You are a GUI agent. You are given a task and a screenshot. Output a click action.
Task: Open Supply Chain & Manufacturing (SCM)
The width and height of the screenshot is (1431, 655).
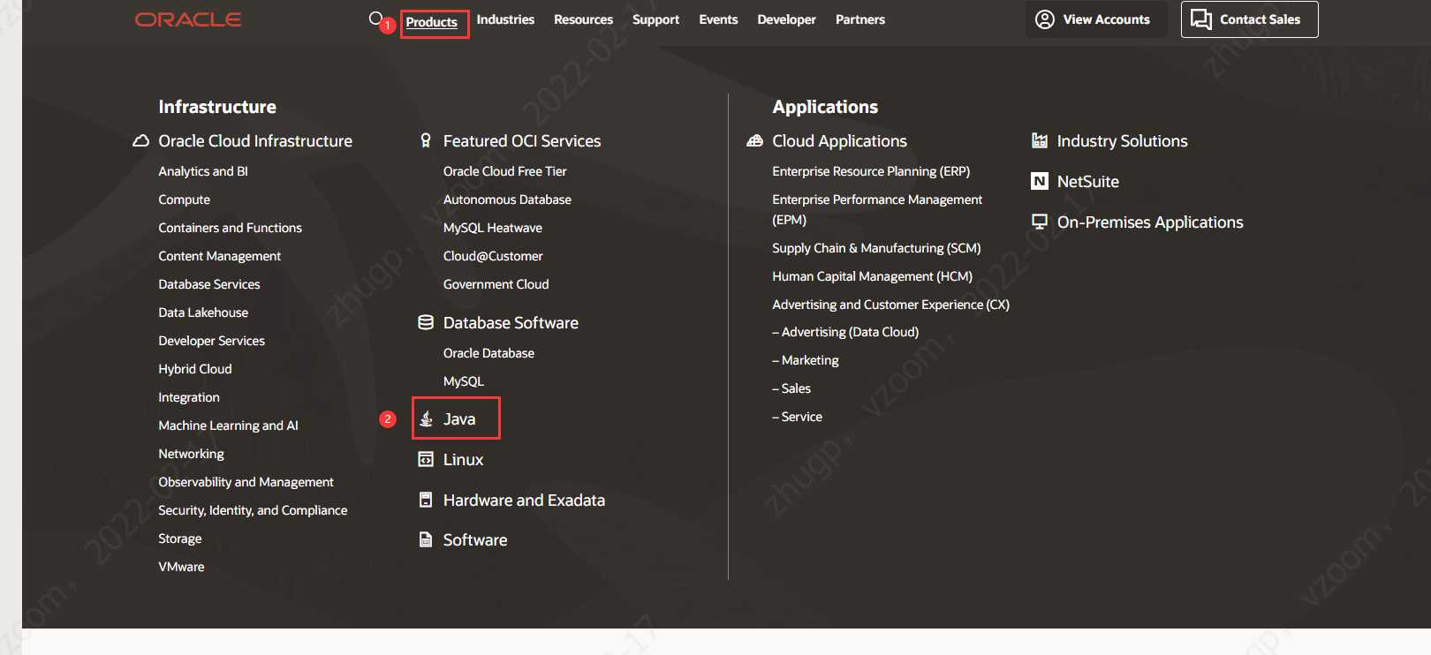[876, 248]
